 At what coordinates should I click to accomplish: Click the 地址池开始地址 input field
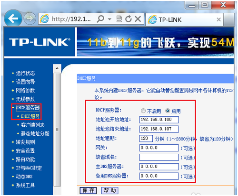(159, 120)
